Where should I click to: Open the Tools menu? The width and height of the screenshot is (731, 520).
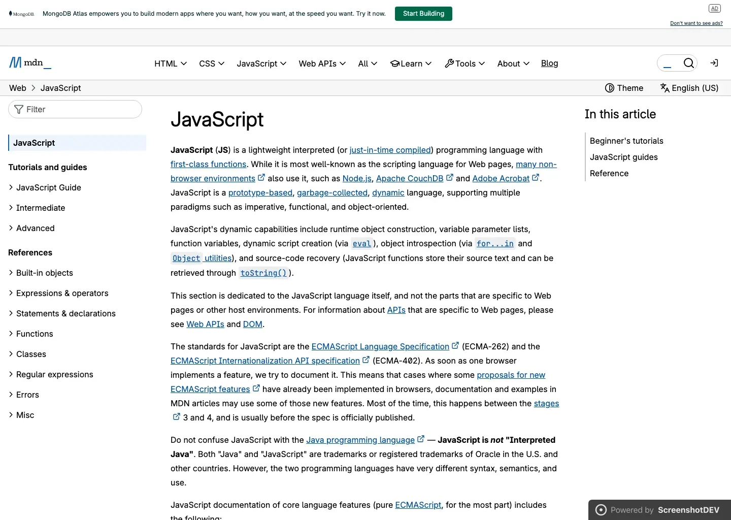464,63
